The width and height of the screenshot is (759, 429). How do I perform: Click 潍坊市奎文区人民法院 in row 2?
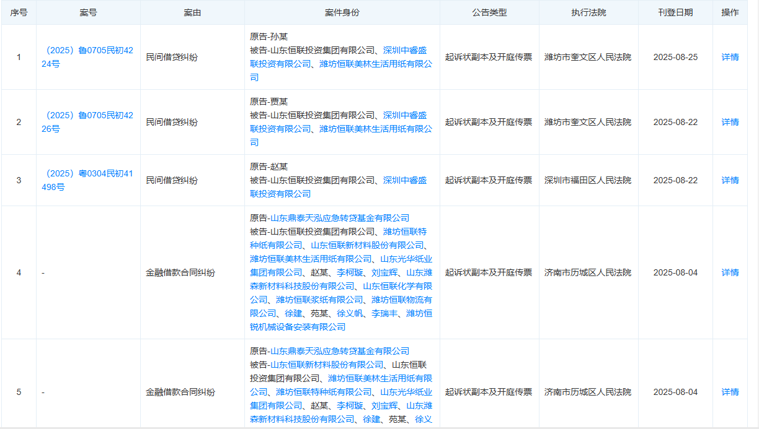588,122
